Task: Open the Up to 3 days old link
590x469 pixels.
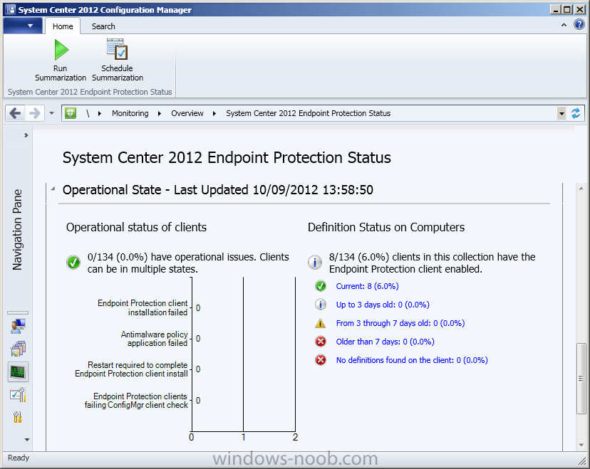Action: (383, 305)
